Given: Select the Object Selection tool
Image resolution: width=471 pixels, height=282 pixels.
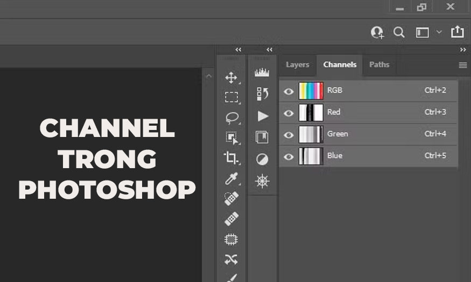Looking at the screenshot, I should click(x=231, y=138).
